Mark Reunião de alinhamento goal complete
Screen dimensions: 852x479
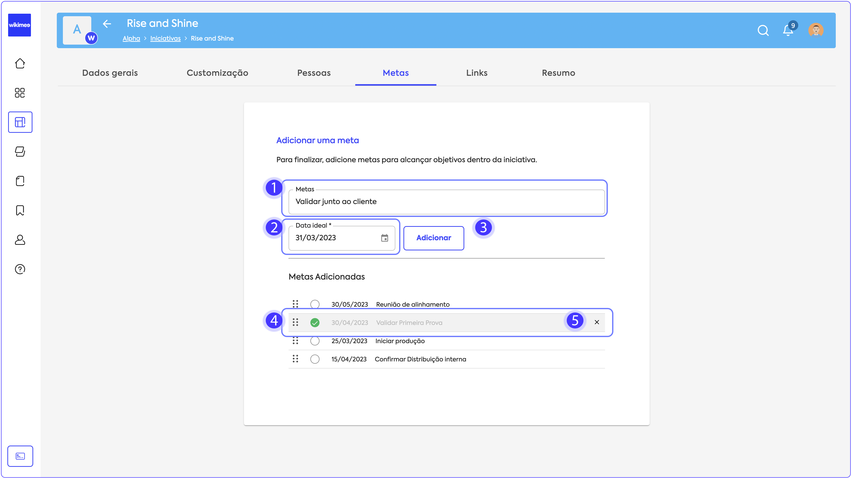(x=315, y=304)
